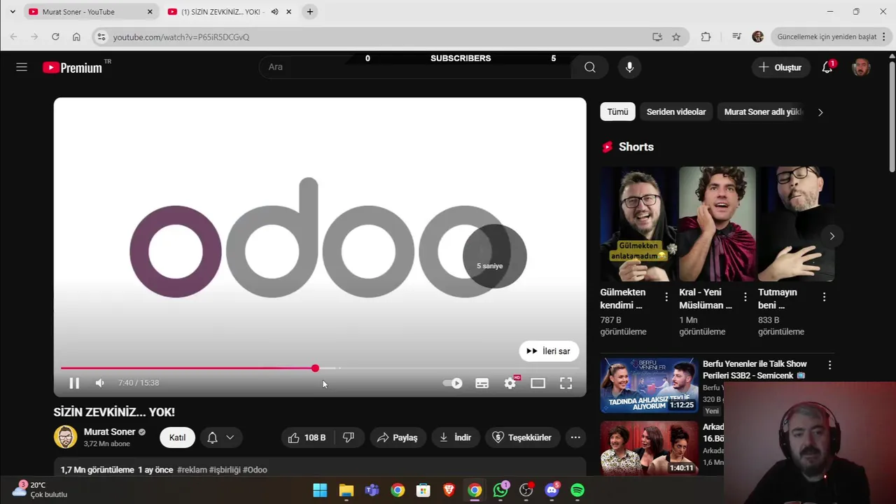896x504 pixels.
Task: Open player settings gear
Action: [510, 383]
